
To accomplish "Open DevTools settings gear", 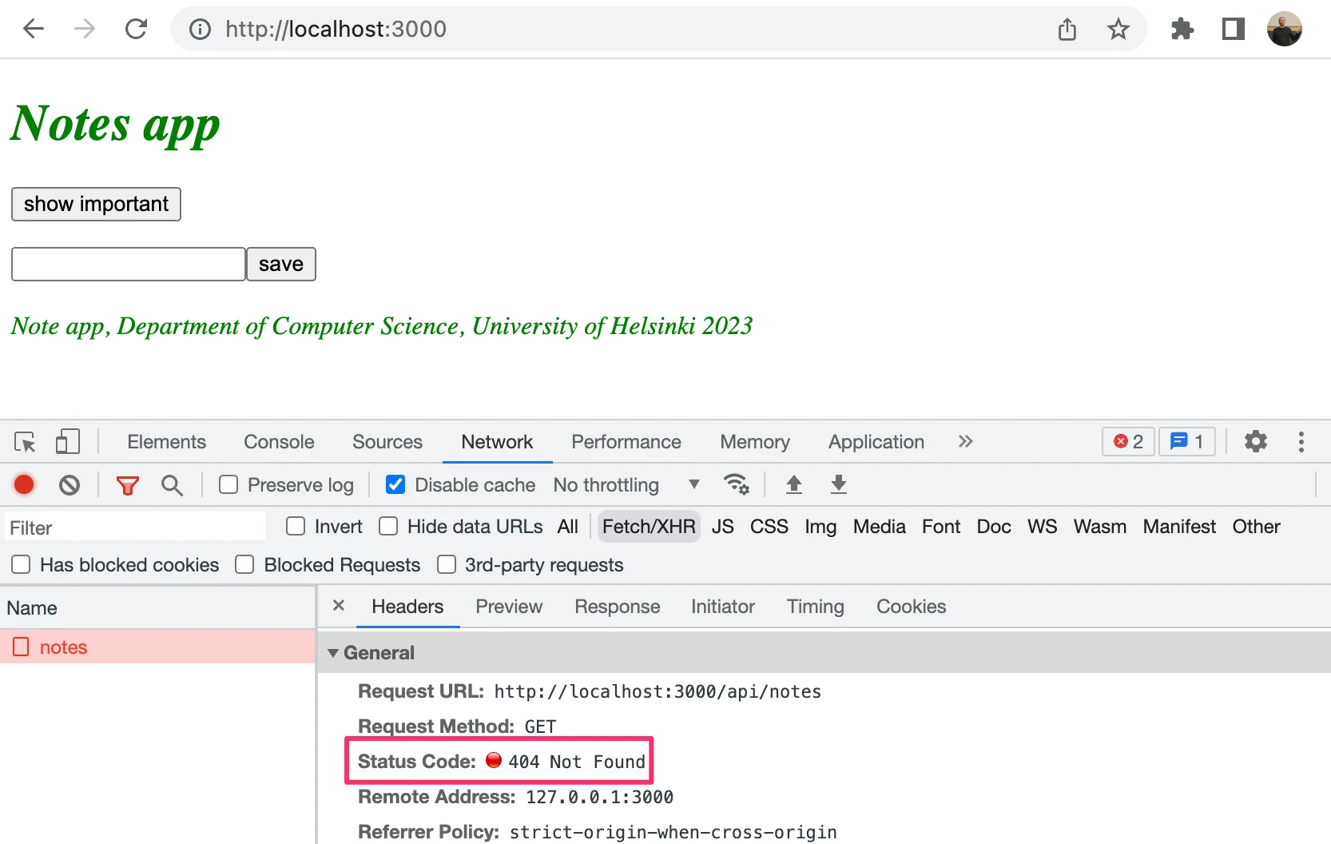I will 1256,441.
